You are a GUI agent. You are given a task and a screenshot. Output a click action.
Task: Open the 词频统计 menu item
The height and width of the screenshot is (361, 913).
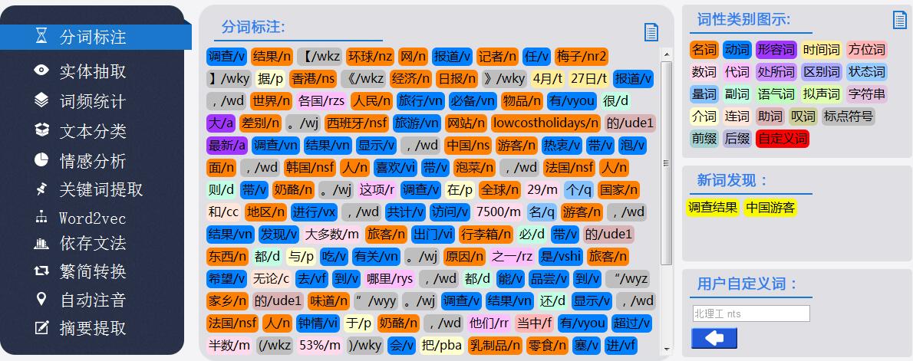point(93,101)
